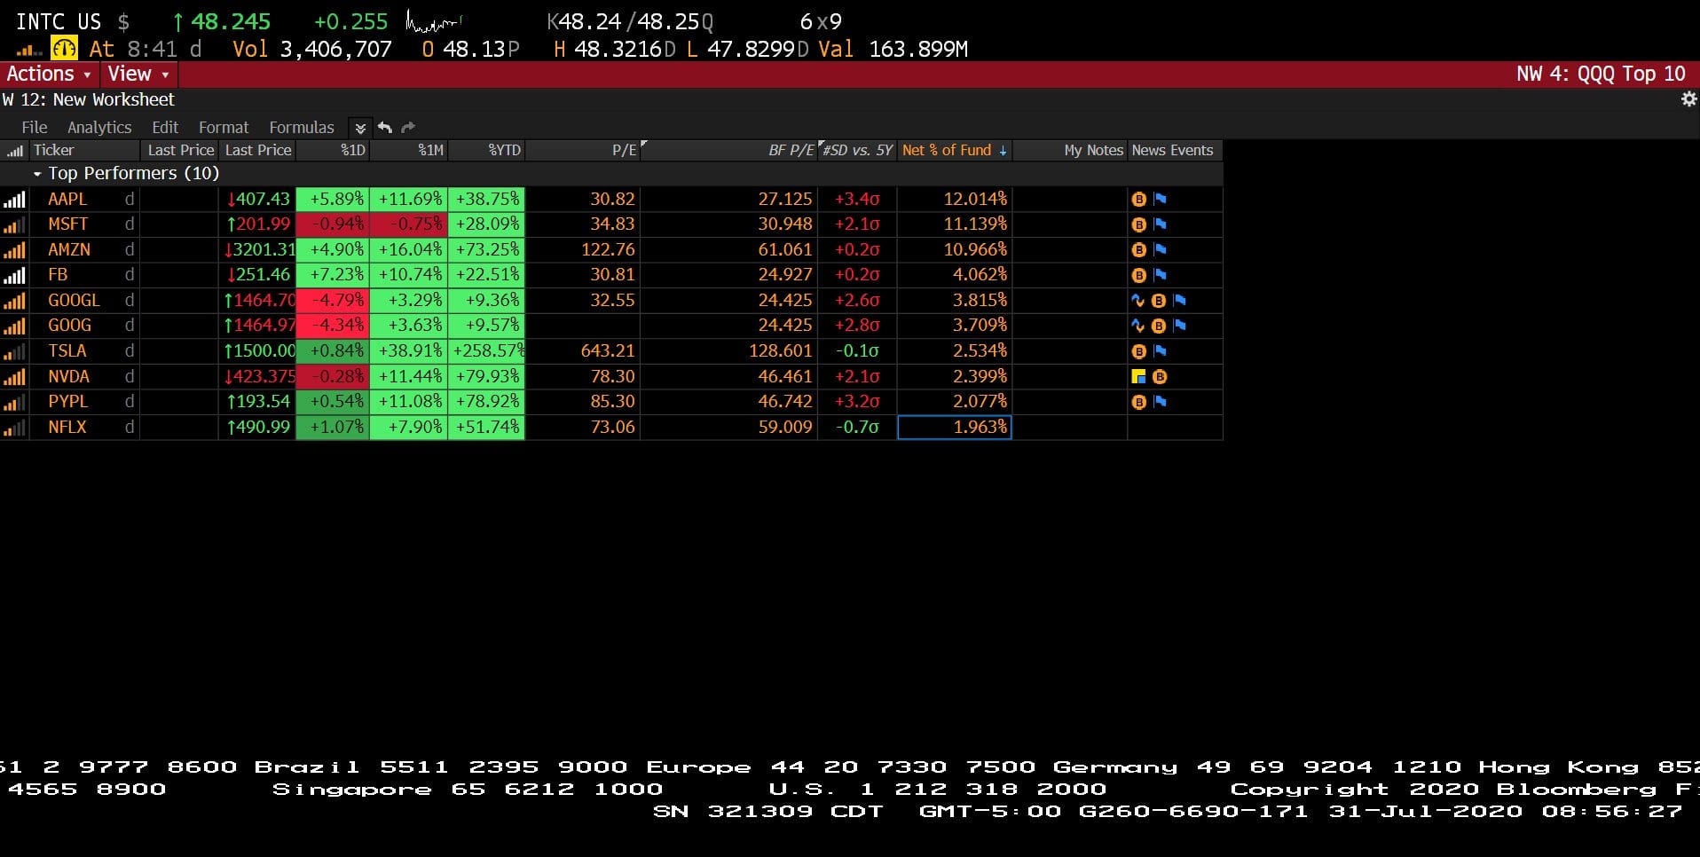Click the News Events column header
This screenshot has height=857, width=1700.
click(x=1175, y=151)
